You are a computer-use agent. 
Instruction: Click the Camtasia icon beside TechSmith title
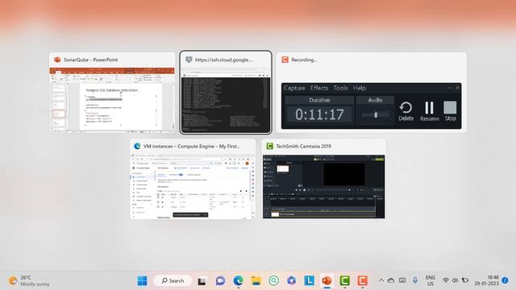pyautogui.click(x=269, y=147)
